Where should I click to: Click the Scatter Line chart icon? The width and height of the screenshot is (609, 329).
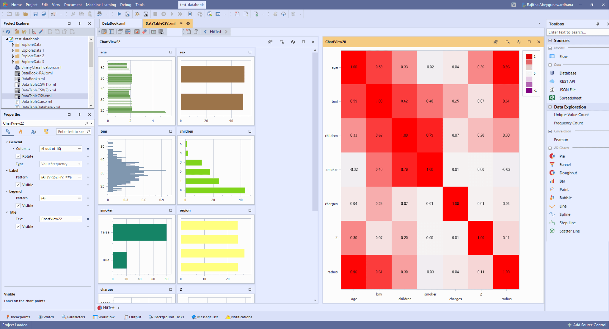552,231
